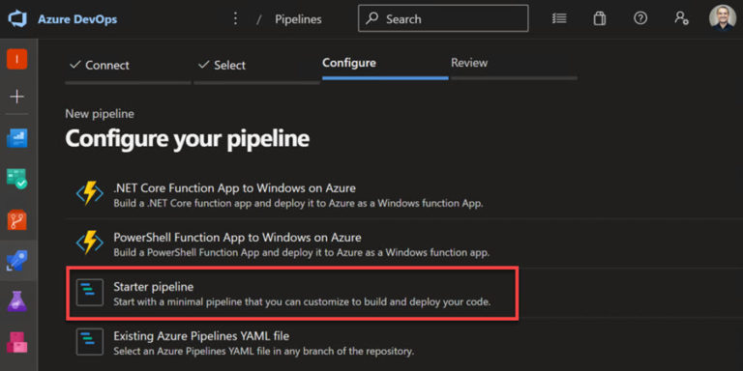Open the Azure DevOps home link

(77, 19)
